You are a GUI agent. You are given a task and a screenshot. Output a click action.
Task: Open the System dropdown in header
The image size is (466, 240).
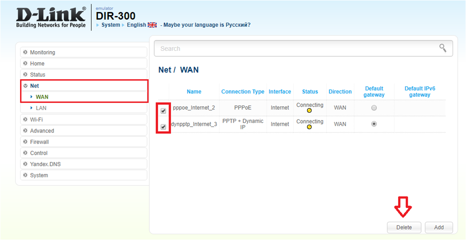coord(110,25)
